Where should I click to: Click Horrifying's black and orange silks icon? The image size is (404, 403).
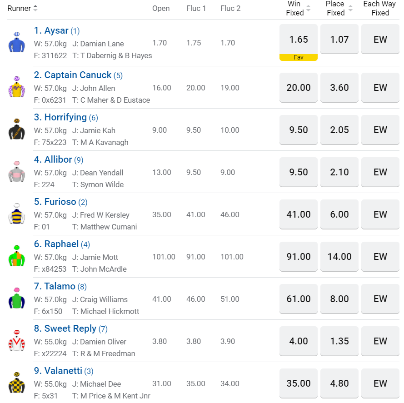(x=17, y=129)
